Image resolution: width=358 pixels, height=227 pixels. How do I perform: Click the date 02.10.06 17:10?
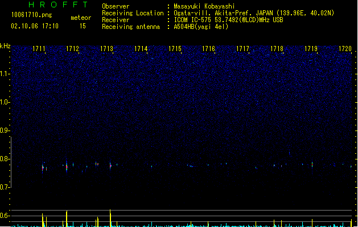(35, 26)
